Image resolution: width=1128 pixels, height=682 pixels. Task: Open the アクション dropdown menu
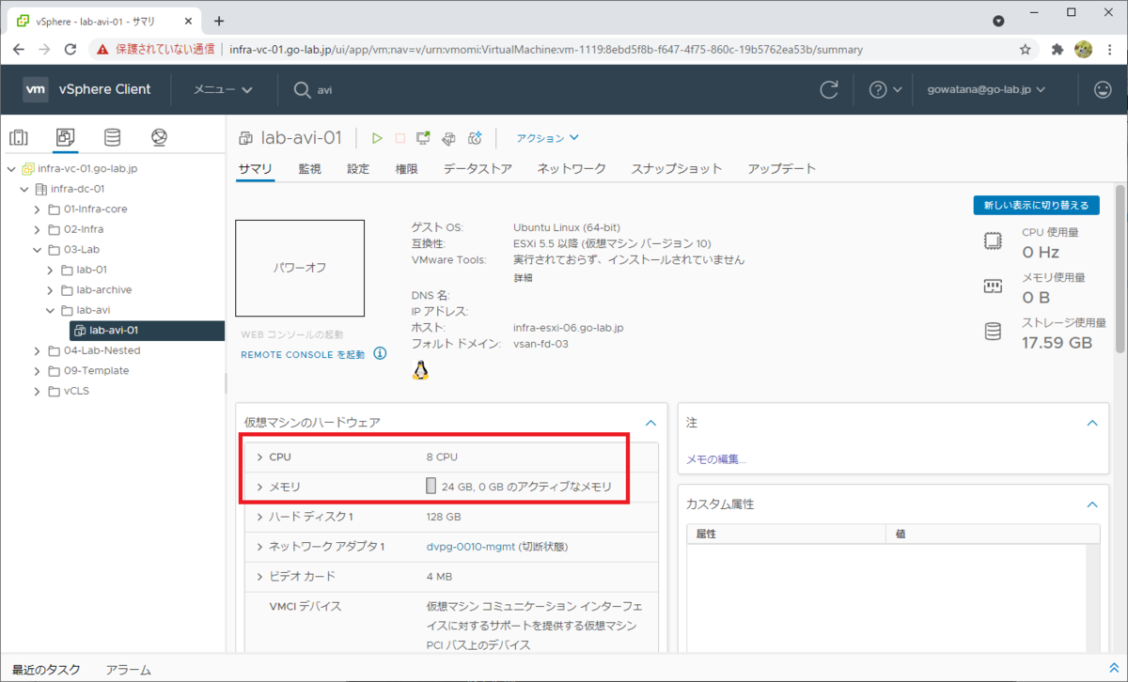547,138
